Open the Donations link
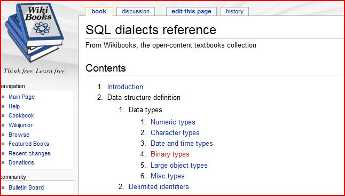The width and height of the screenshot is (345, 196). (21, 162)
